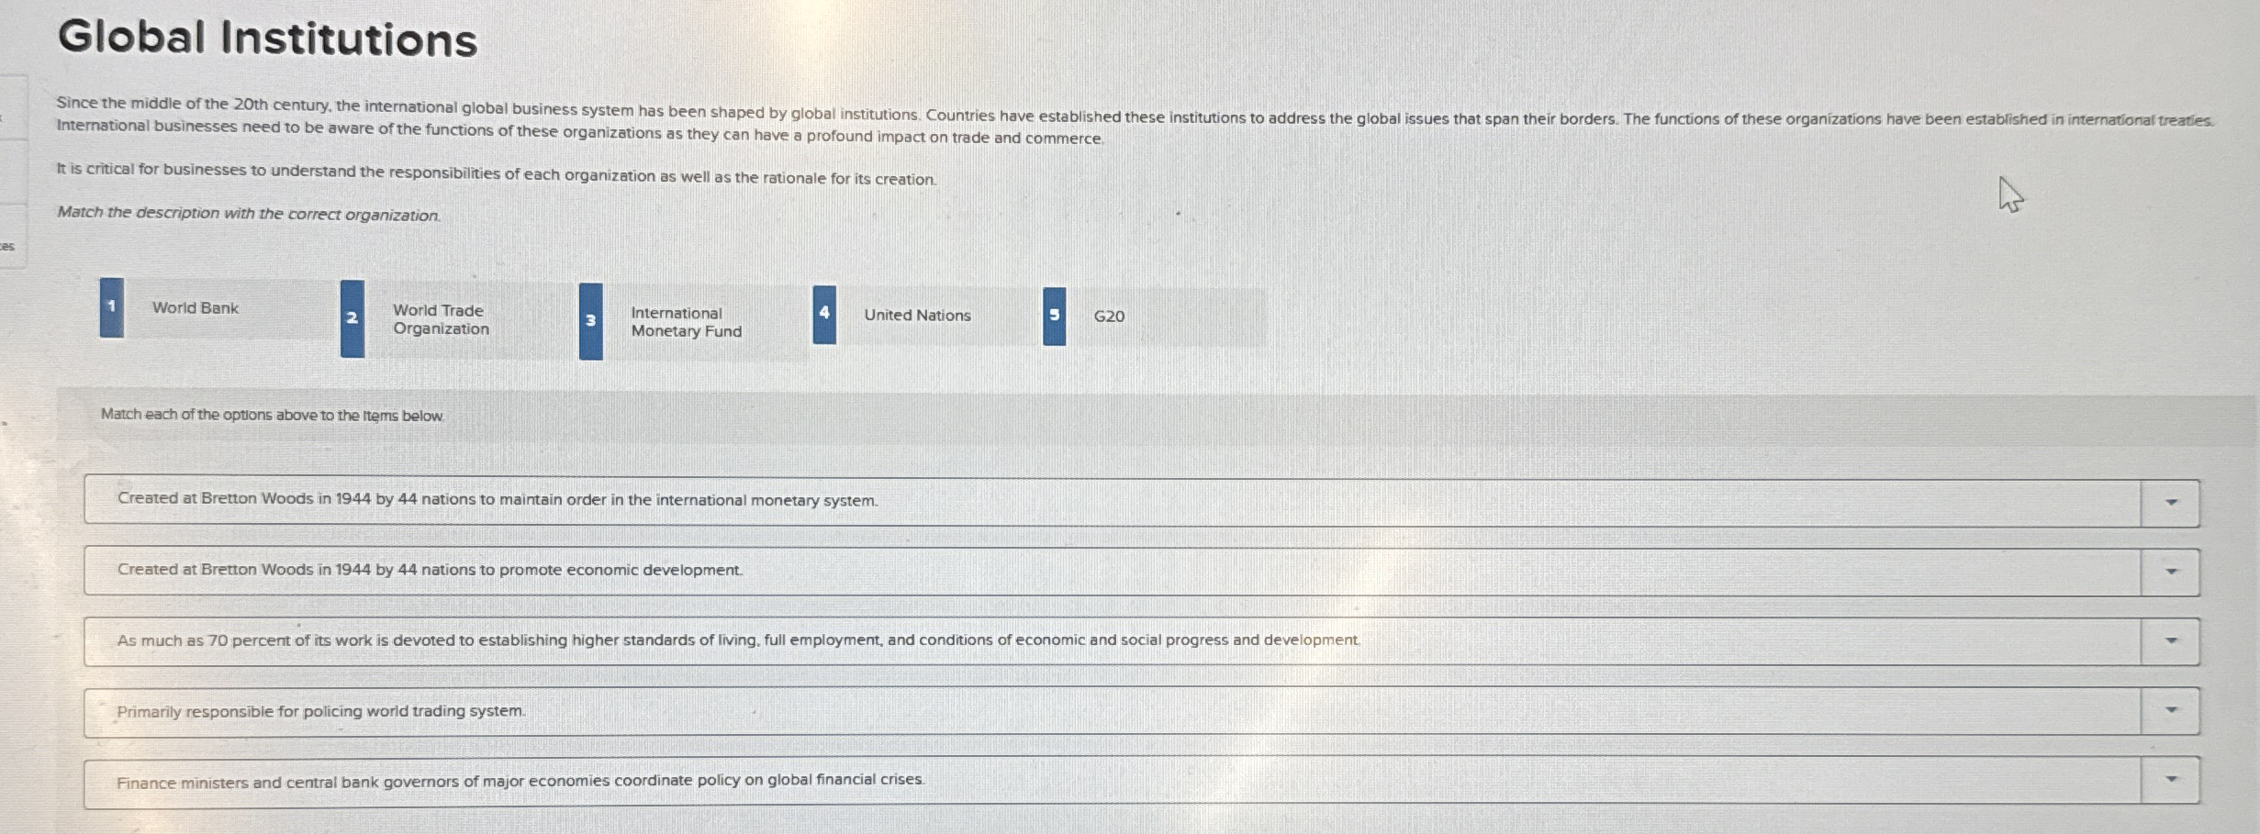Click 'Match the description with the correct organization' text
This screenshot has width=2260, height=834.
pyautogui.click(x=249, y=214)
